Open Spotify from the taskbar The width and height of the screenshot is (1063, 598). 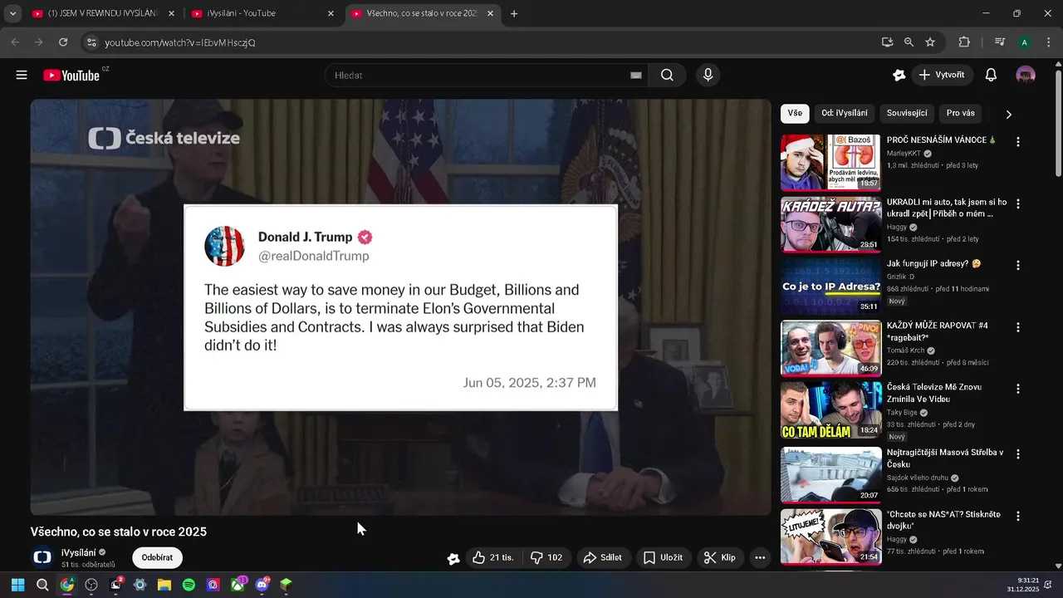[189, 585]
